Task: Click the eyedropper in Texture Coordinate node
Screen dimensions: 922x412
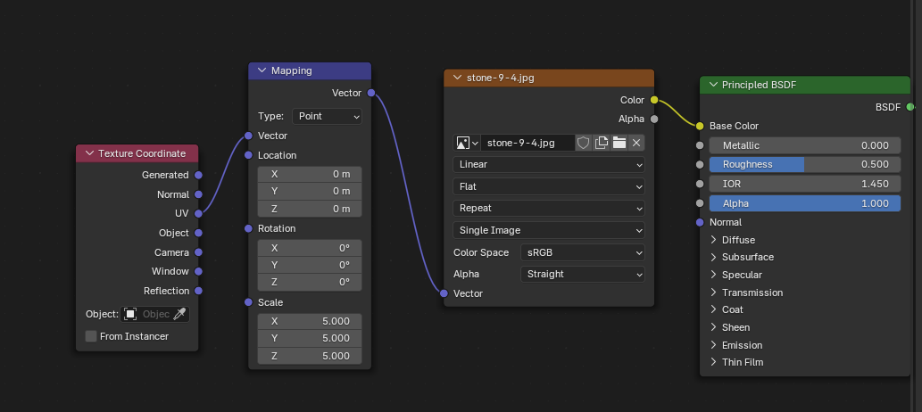Action: click(179, 314)
